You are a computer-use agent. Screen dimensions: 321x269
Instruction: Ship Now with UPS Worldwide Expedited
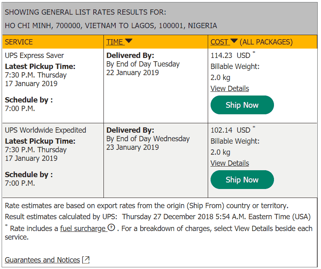tap(242, 180)
